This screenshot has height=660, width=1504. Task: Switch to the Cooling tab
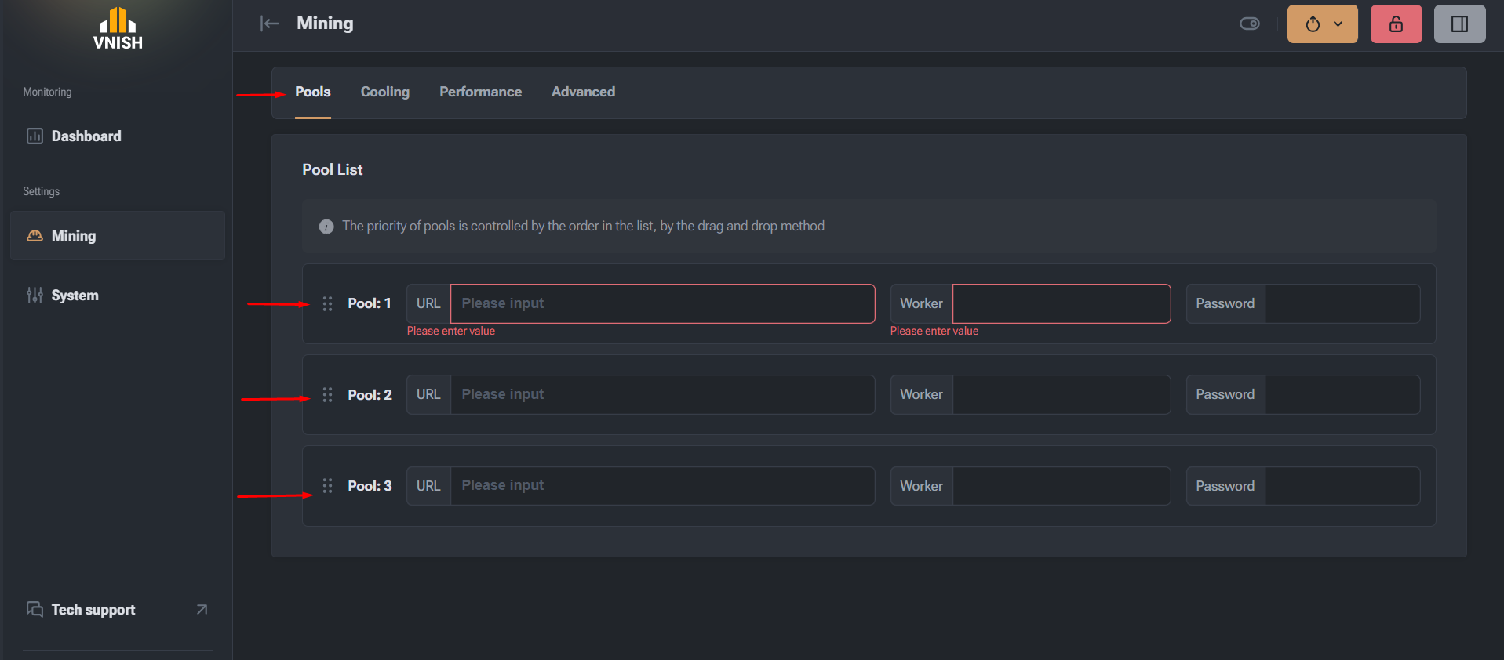[385, 92]
